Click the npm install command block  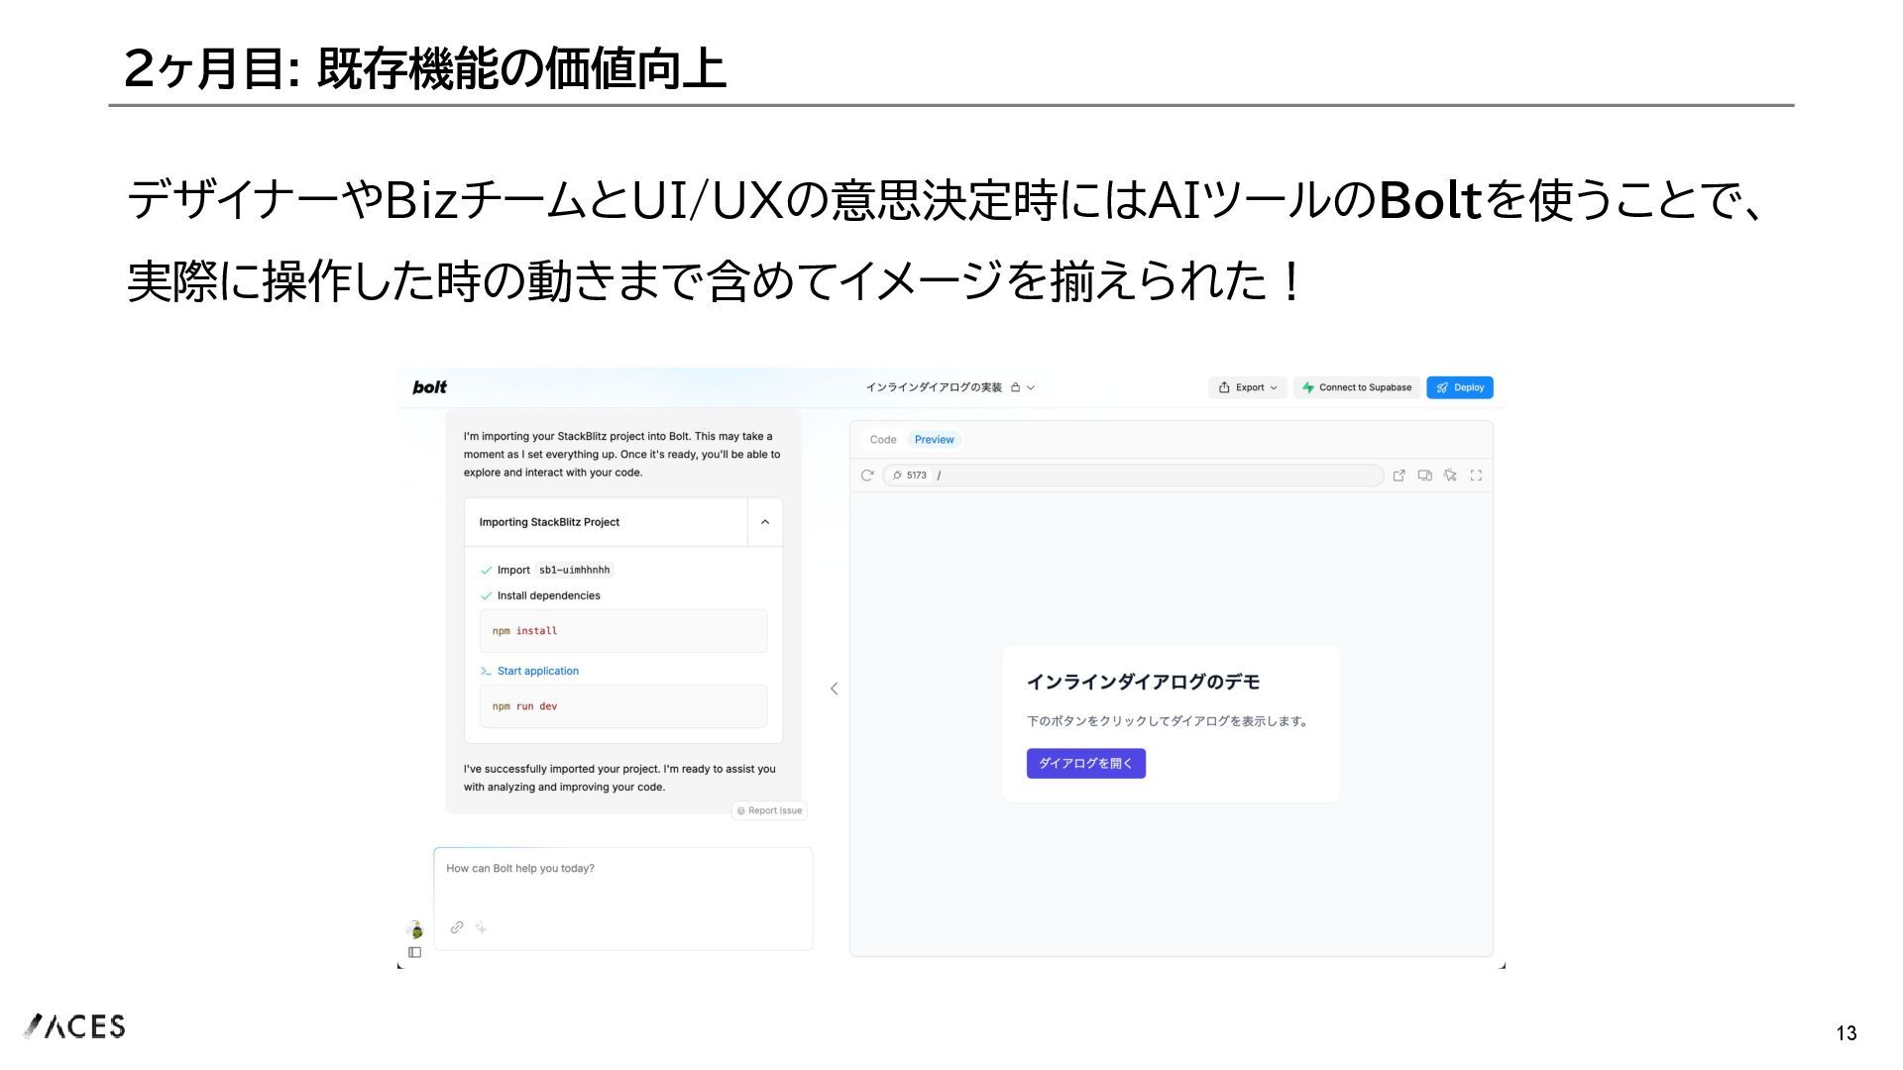point(623,631)
